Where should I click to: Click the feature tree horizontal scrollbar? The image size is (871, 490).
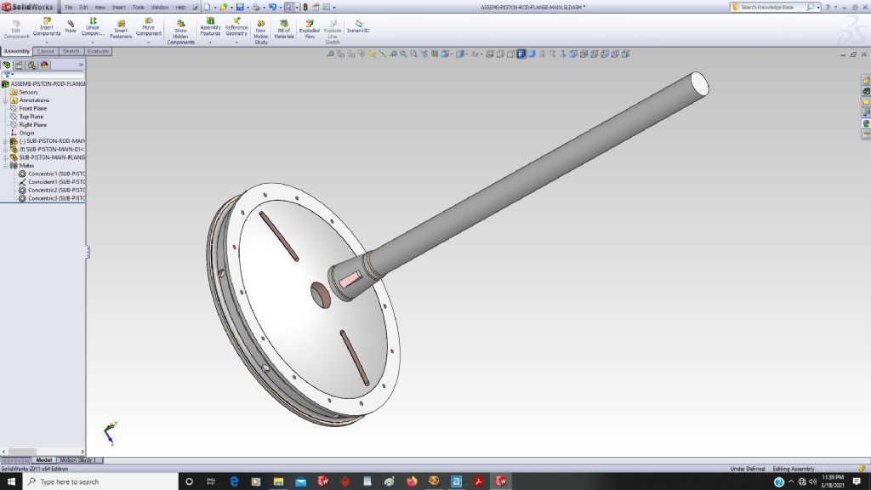point(43,453)
